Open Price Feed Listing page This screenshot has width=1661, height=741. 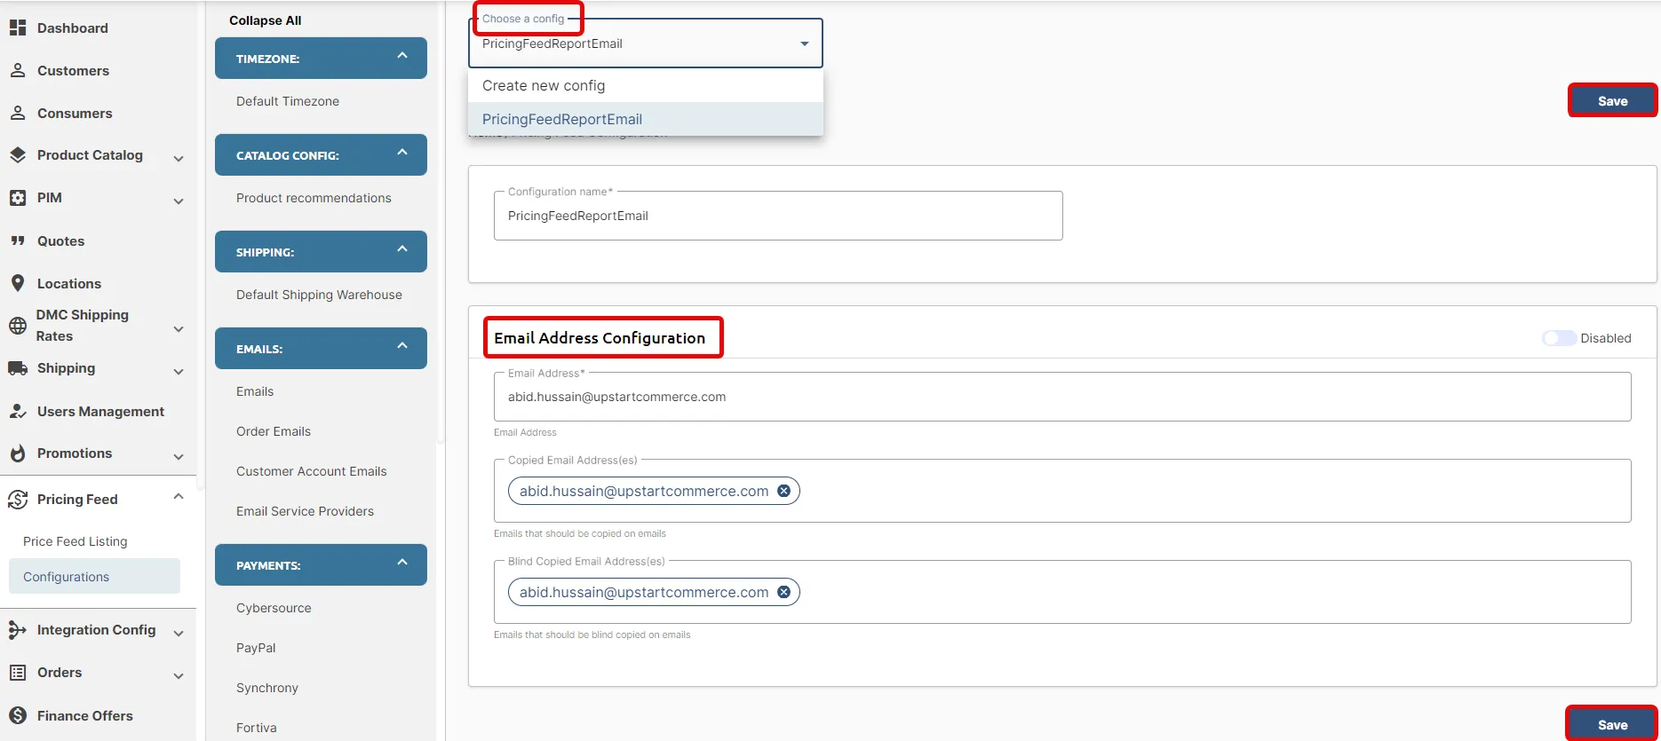(75, 541)
